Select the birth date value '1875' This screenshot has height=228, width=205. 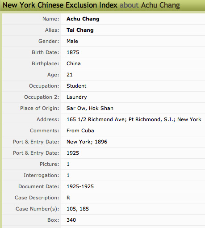[x=73, y=52]
